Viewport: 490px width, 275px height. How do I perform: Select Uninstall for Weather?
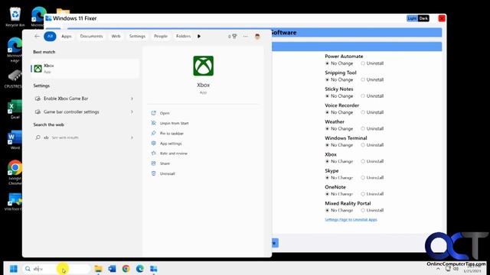tap(372, 128)
